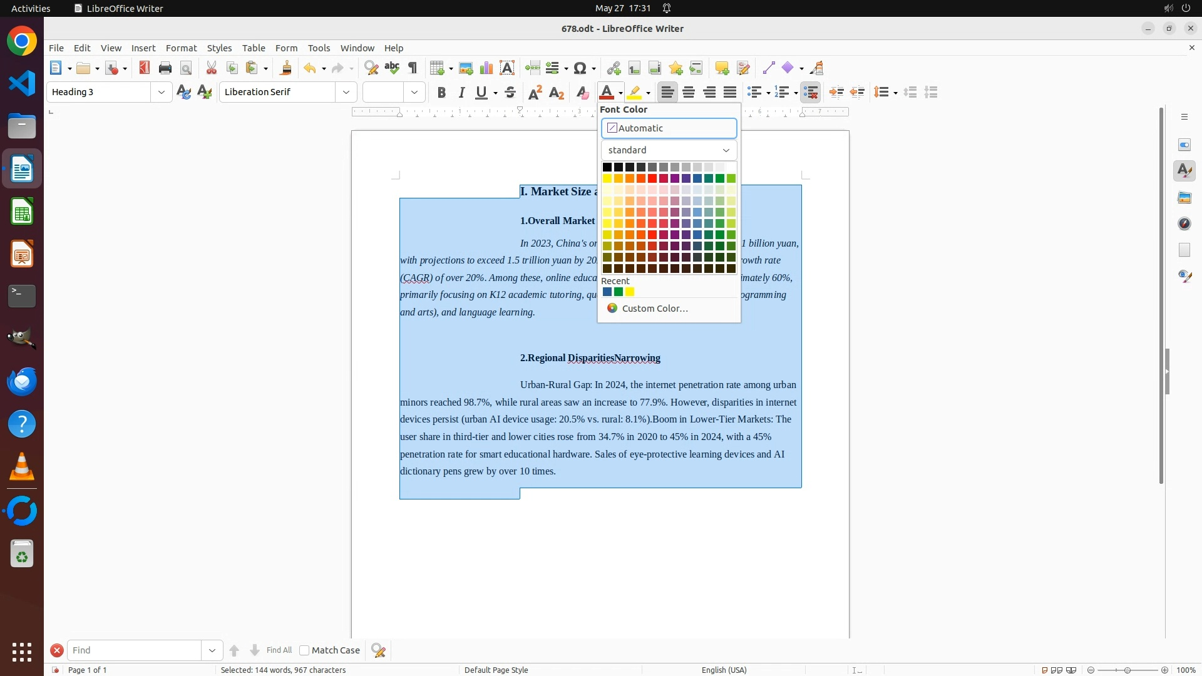
Task: Toggle the Bold formatting button
Action: click(x=441, y=93)
